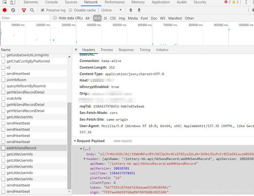
Task: Uncheck Preserve log
Action: click(x=43, y=10)
